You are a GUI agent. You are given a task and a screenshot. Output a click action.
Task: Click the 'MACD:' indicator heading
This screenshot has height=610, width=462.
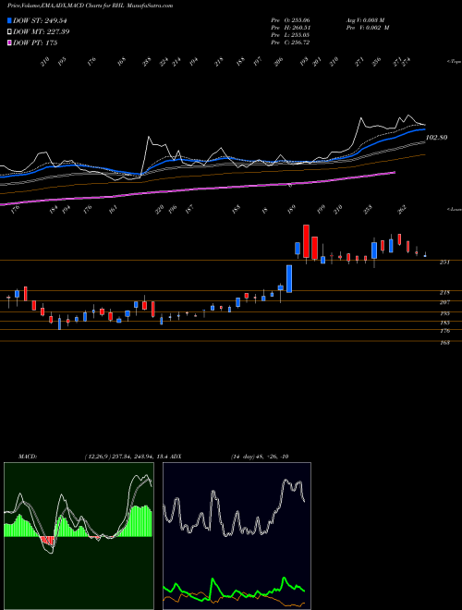click(x=27, y=457)
